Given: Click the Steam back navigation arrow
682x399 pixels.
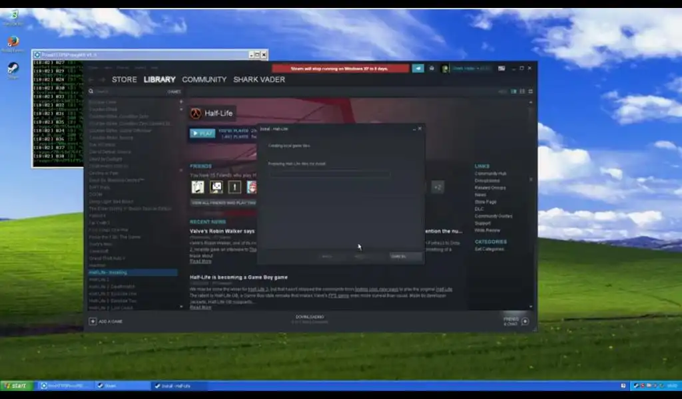Looking at the screenshot, I should [91, 79].
